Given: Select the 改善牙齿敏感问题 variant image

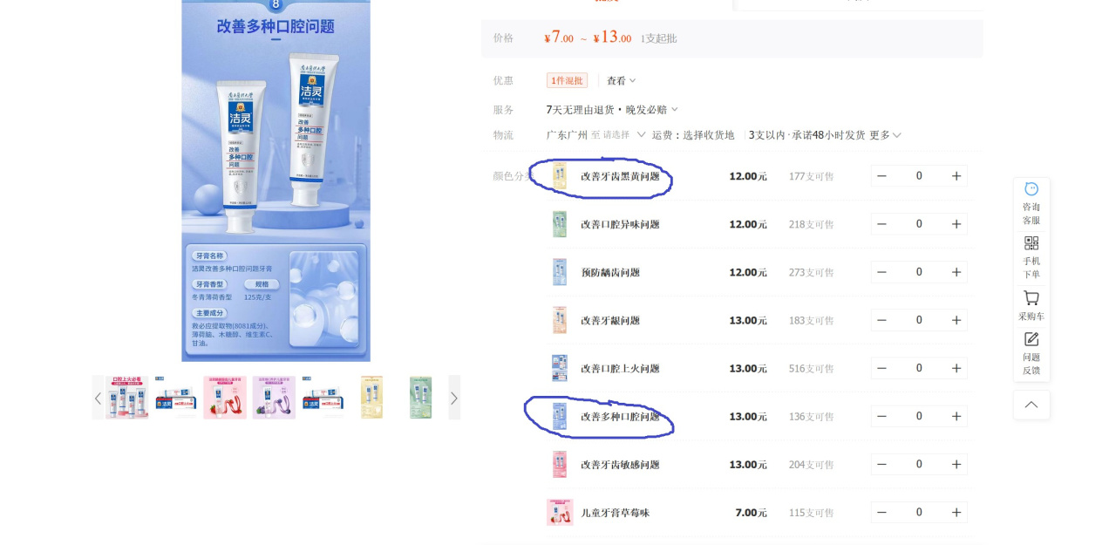Looking at the screenshot, I should 560,464.
